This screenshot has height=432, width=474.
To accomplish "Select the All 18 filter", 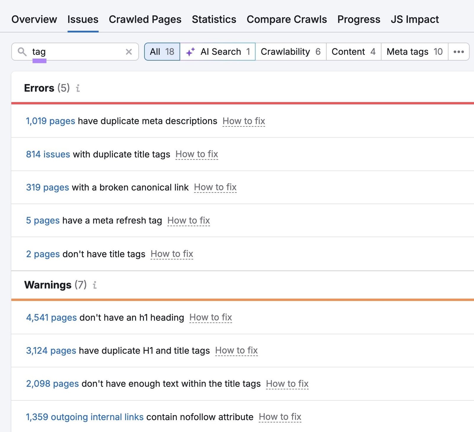I will coord(162,52).
